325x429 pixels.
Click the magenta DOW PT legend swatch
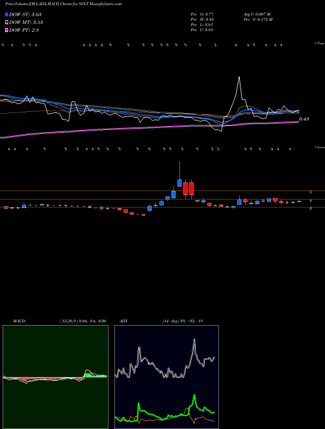[x=6, y=30]
